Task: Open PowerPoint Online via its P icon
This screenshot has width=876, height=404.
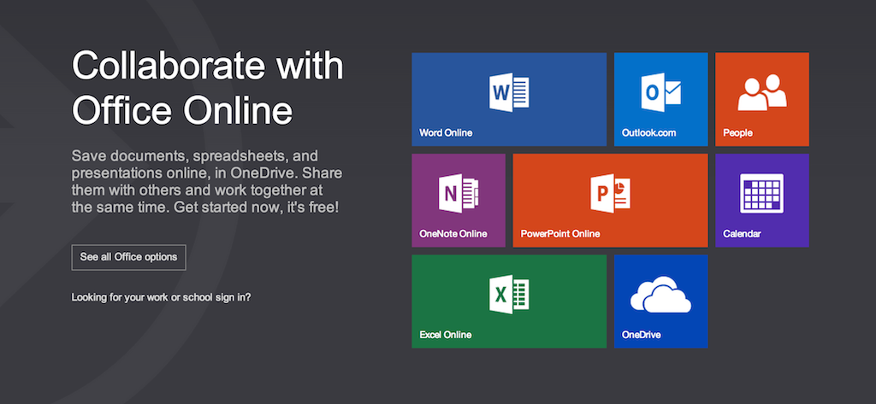Action: point(610,193)
